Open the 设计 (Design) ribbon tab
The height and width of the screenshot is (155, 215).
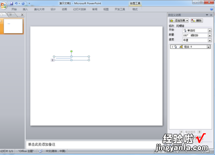pyautogui.click(x=53, y=9)
